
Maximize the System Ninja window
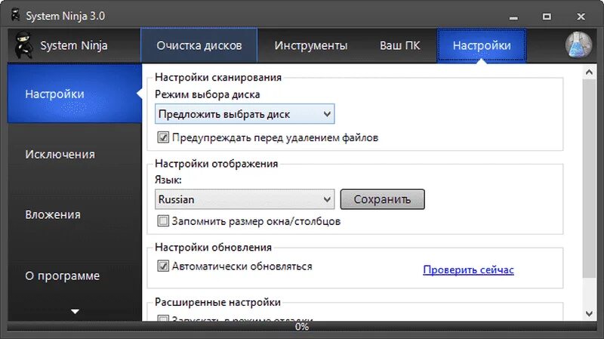pos(547,17)
